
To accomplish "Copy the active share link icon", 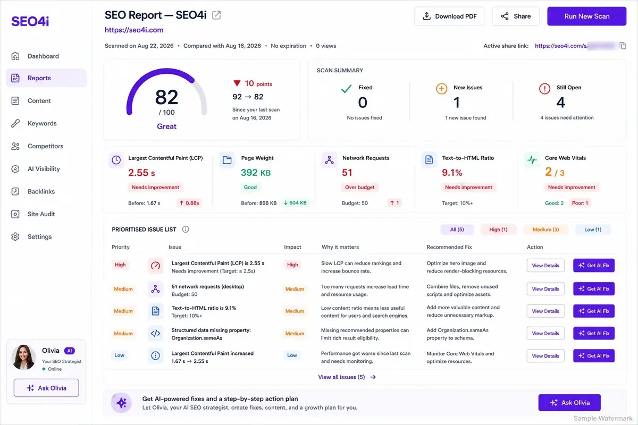I will click(623, 46).
